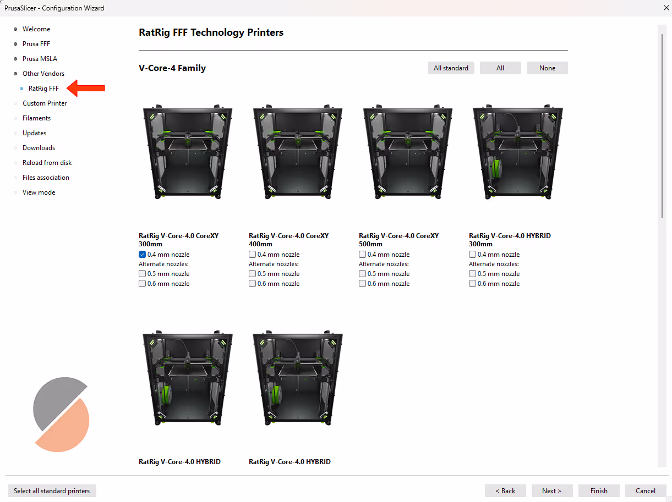Go to the Prusa FFF page
The image size is (672, 502).
36,44
